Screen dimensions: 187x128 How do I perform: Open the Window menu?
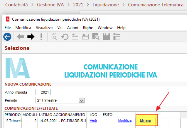tap(105, 28)
